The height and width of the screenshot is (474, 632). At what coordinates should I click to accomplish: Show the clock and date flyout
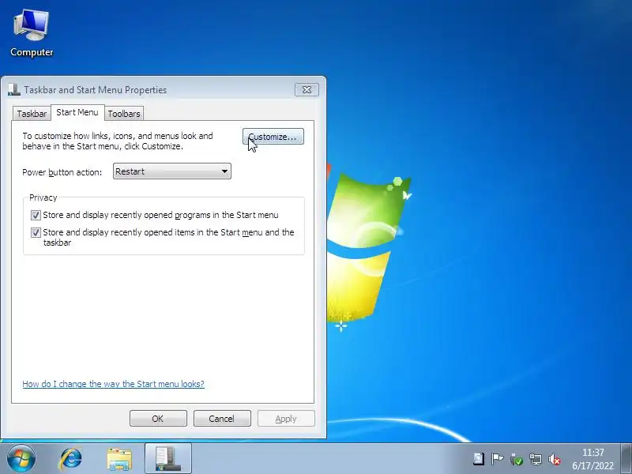pos(593,459)
